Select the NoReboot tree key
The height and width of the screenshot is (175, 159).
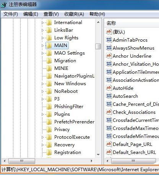click(x=66, y=91)
